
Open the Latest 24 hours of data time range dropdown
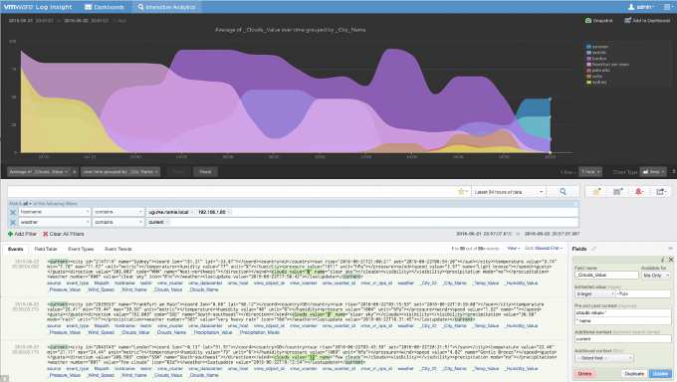508,192
